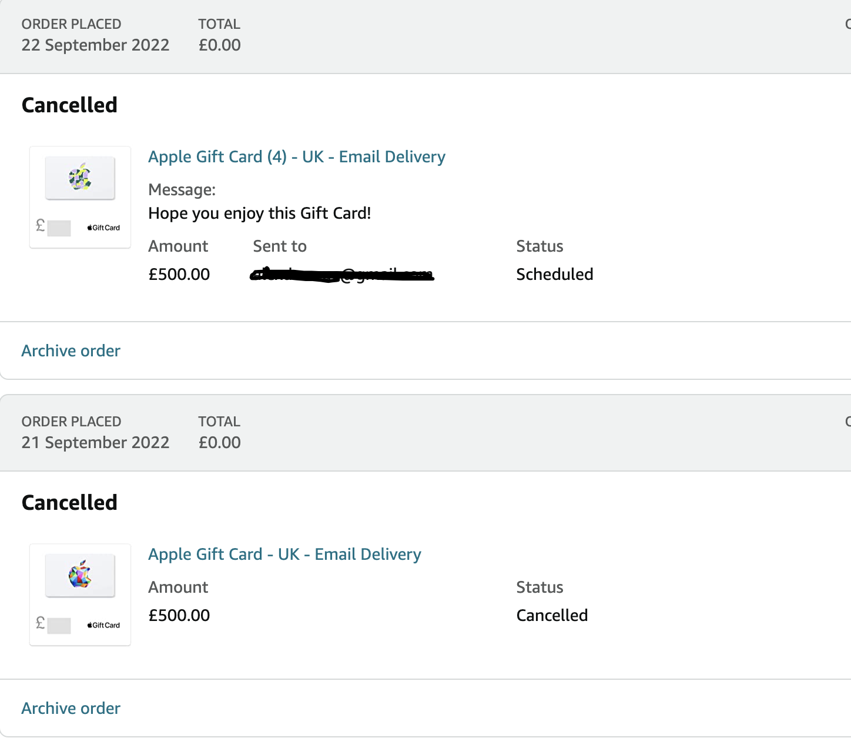Click the Apple logo on the first gift card image
The width and height of the screenshot is (851, 748).
click(x=80, y=177)
